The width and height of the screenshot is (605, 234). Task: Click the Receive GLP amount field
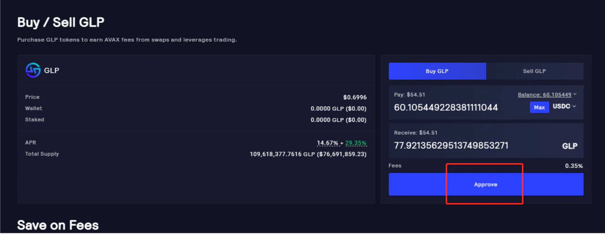click(445, 146)
